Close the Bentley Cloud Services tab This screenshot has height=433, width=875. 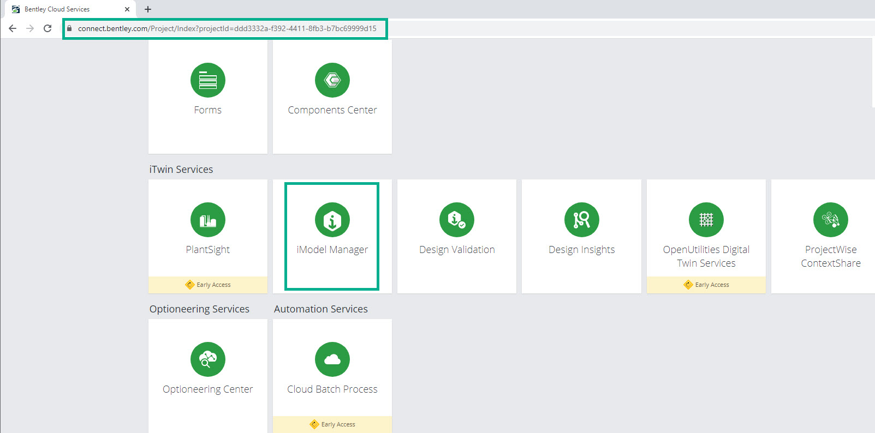pos(127,9)
